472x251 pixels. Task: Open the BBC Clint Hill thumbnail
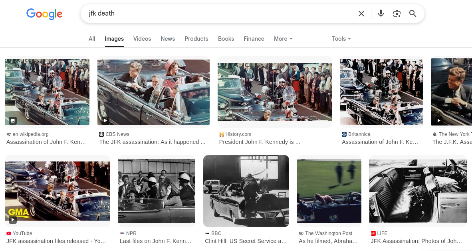(x=246, y=191)
